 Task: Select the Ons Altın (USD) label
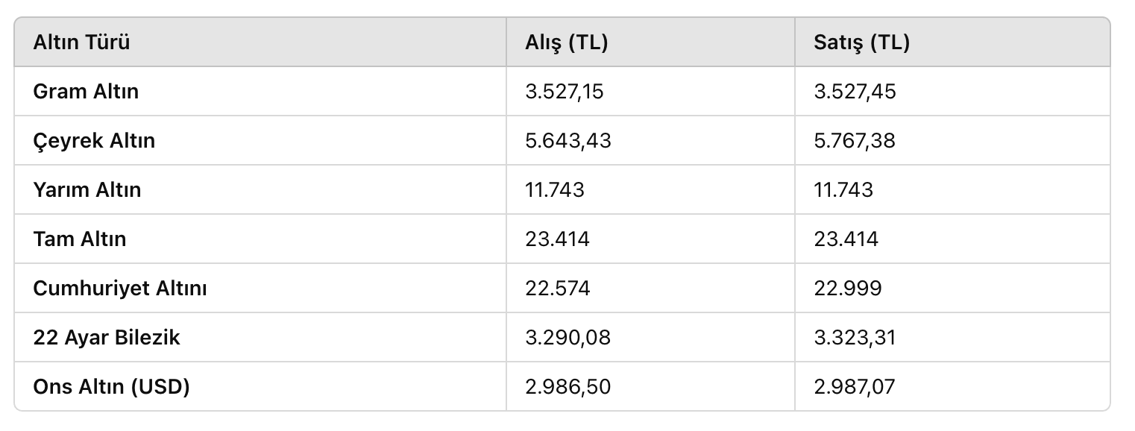(x=112, y=387)
